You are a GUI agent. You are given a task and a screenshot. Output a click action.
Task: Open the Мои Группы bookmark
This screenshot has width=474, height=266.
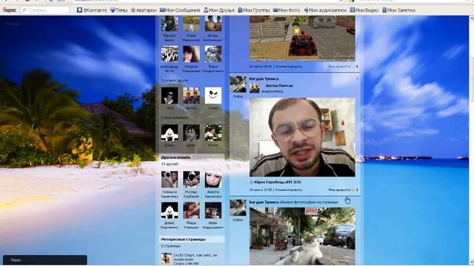click(253, 10)
